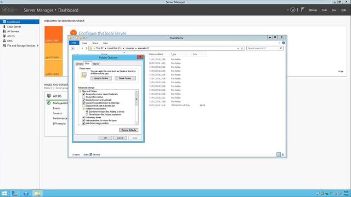Screen dimensions: 351x197
Task: Click the Explorer search magnifier icon
Action: coord(281,48)
